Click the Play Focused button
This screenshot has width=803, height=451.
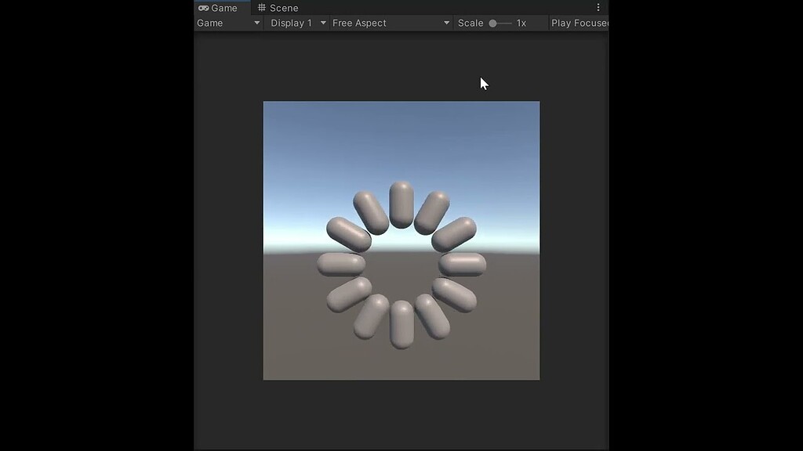[581, 23]
